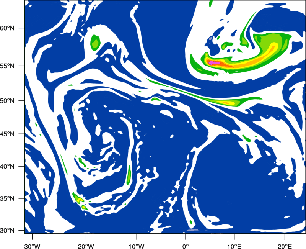Click the 30°W longitude label

click(32, 246)
